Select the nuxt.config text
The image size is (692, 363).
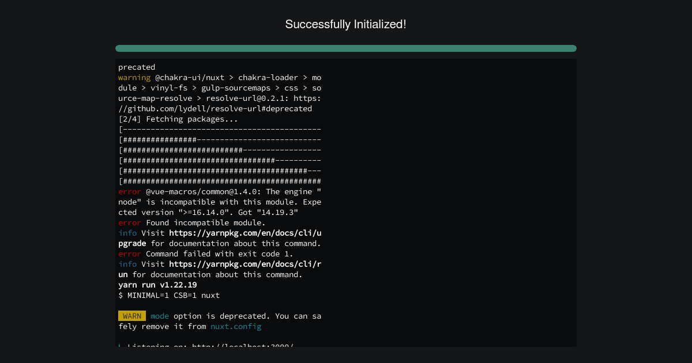point(236,326)
